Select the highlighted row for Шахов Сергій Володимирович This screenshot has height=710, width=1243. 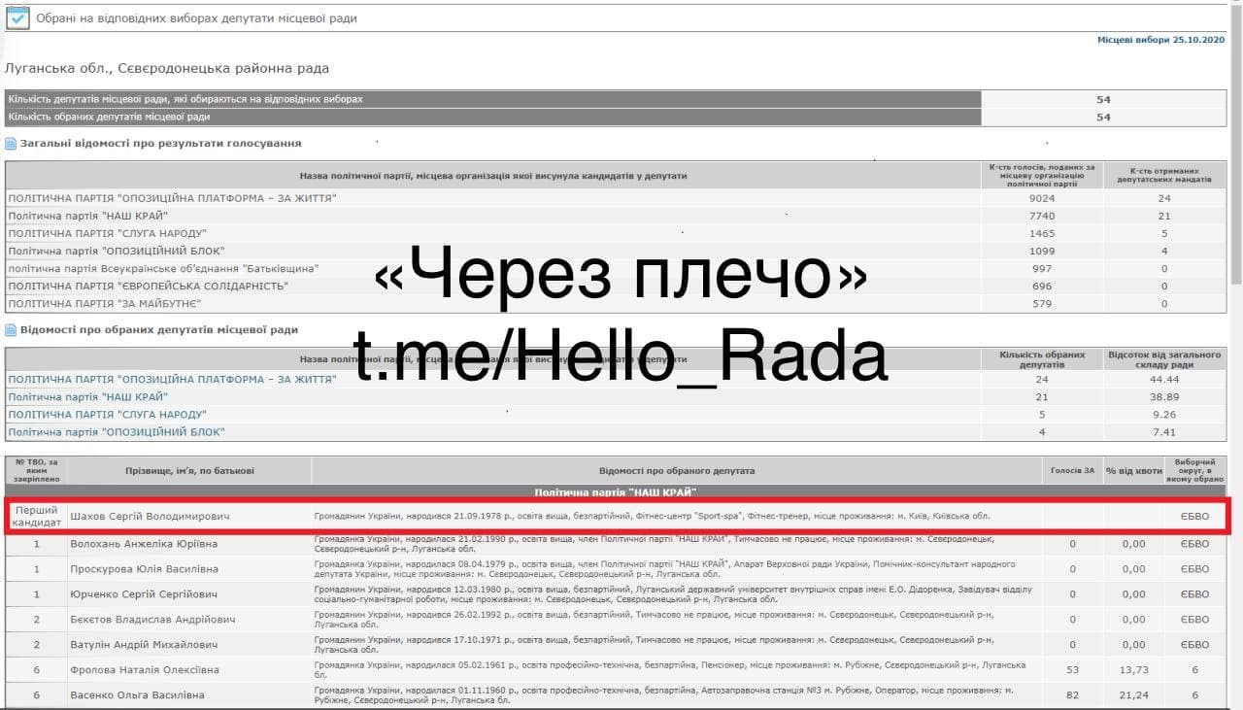[621, 516]
